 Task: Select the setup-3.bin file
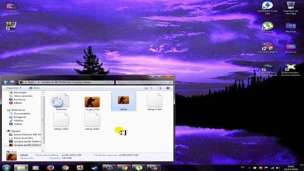coord(92,121)
